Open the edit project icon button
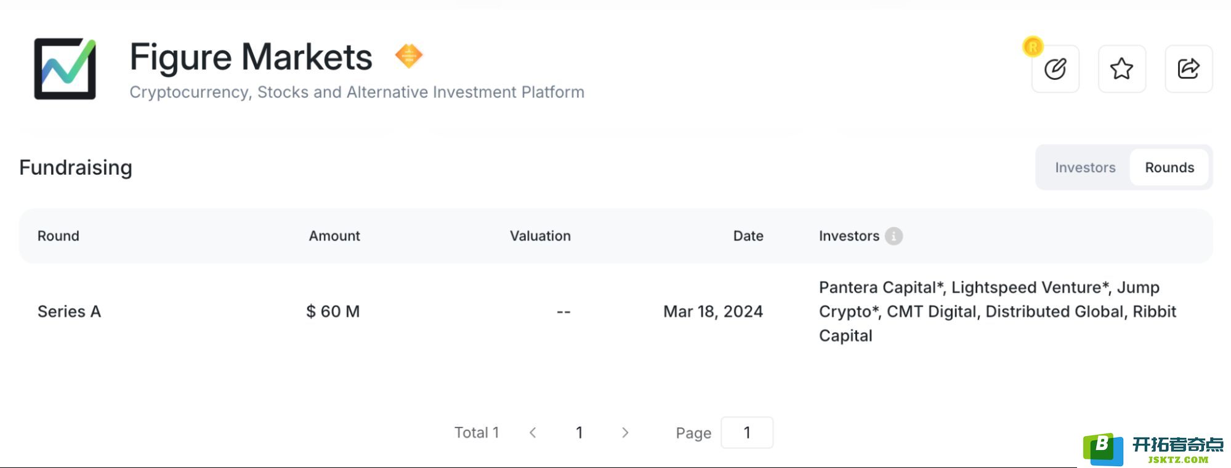1231x468 pixels. (x=1055, y=68)
